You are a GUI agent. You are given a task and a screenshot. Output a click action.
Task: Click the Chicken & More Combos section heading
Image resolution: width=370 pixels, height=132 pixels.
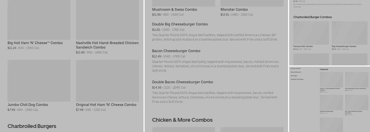click(x=182, y=120)
